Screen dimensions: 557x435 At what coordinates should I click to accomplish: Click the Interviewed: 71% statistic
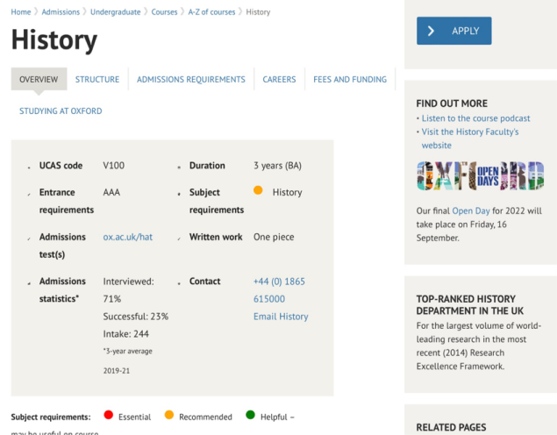pos(129,290)
